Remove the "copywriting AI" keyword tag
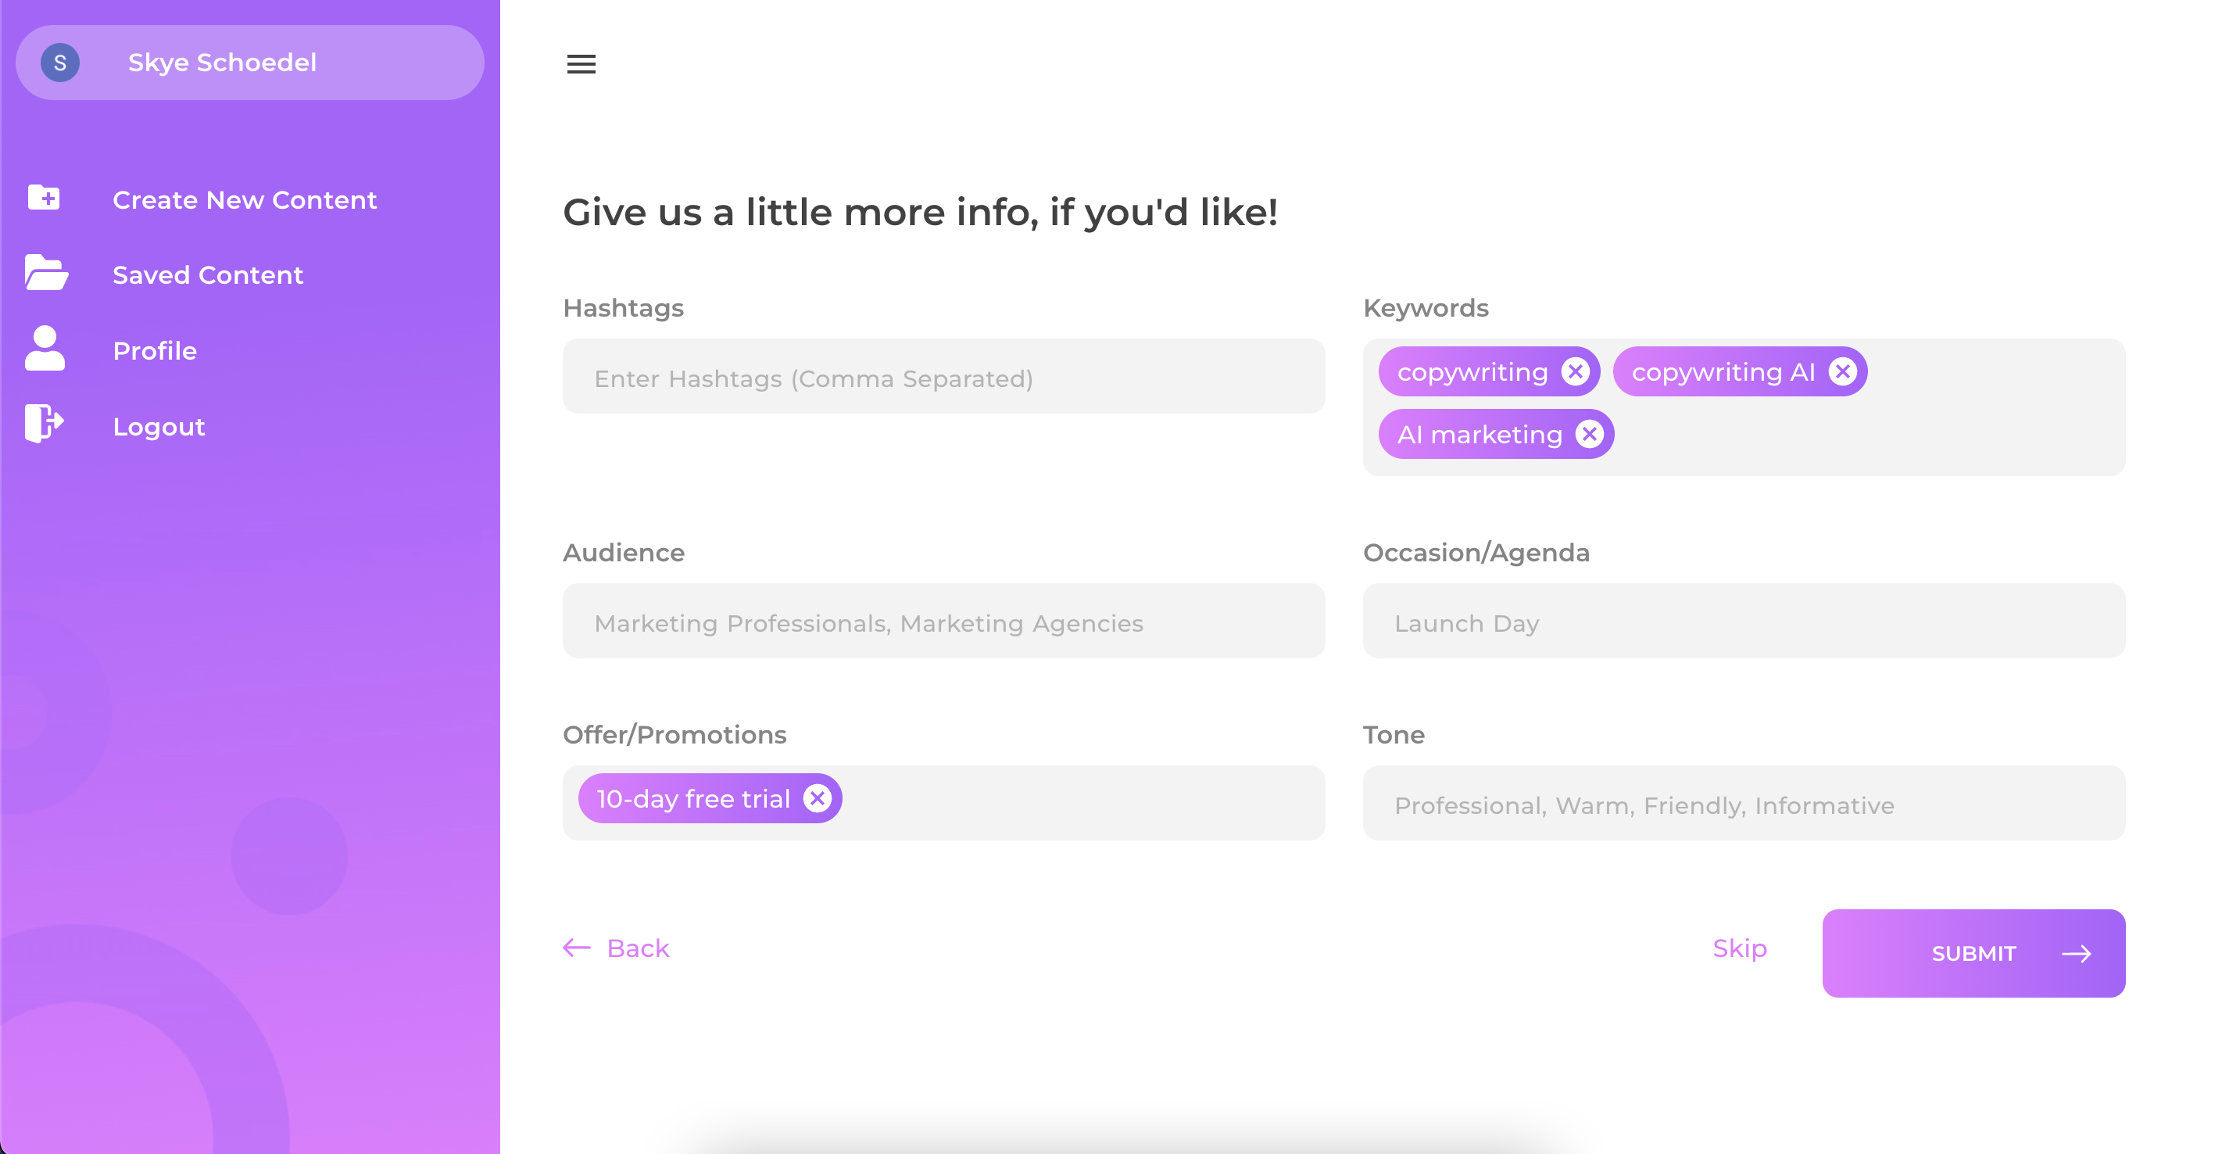This screenshot has height=1154, width=2240. (1841, 371)
